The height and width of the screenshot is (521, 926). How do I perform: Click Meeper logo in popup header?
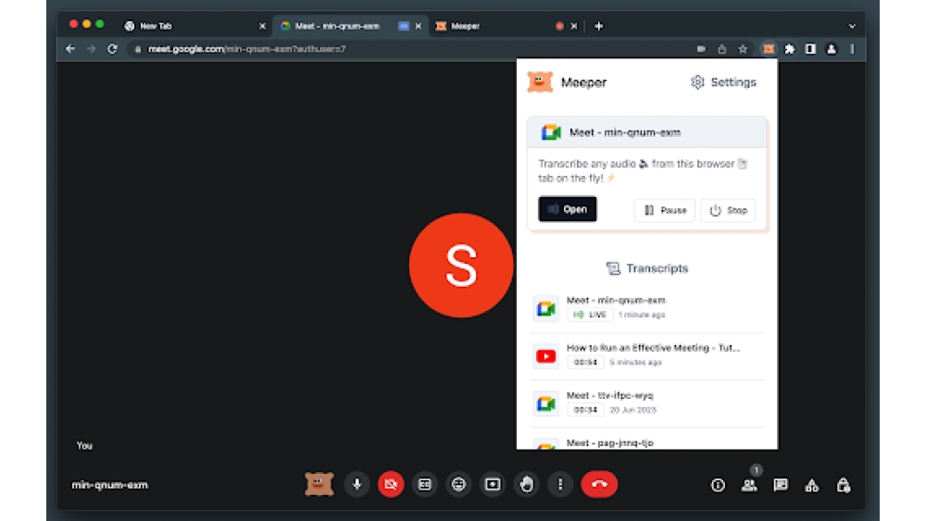point(540,82)
